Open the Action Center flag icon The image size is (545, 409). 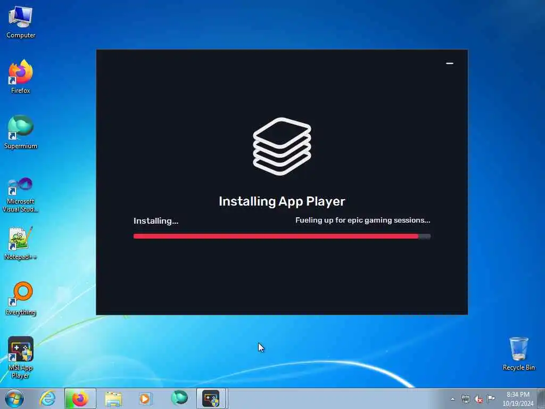491,398
